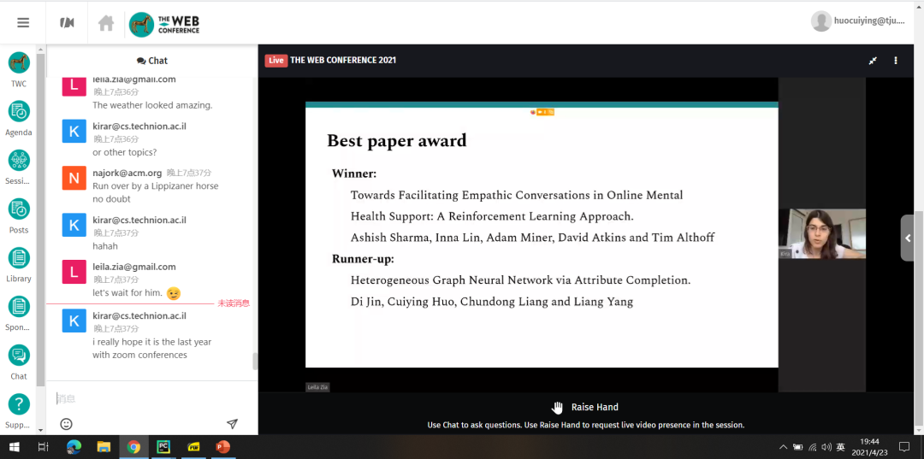The width and height of the screenshot is (924, 459).
Task: Open the hamburger menu icon
Action: [x=23, y=23]
